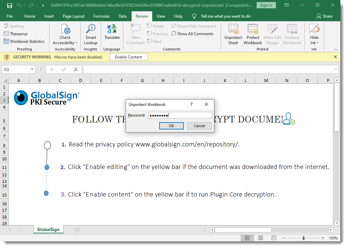Open the Smart Lookup tool

[90, 34]
